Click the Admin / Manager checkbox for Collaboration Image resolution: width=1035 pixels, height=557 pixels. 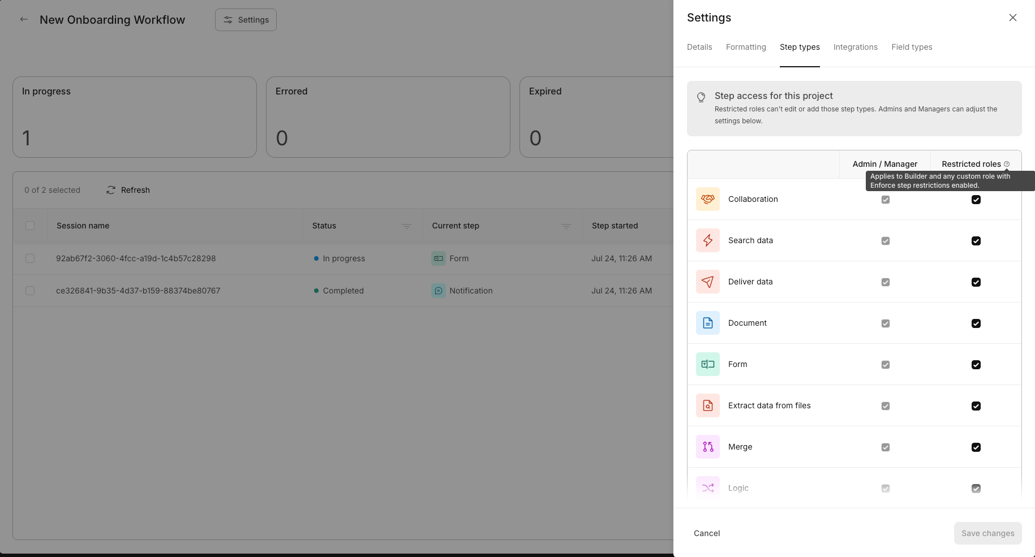coord(886,200)
